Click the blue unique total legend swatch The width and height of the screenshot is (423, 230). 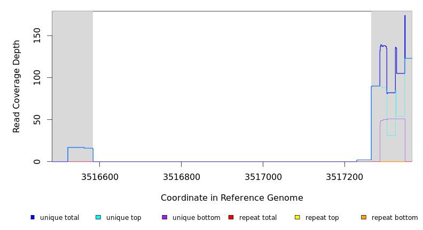click(x=33, y=217)
